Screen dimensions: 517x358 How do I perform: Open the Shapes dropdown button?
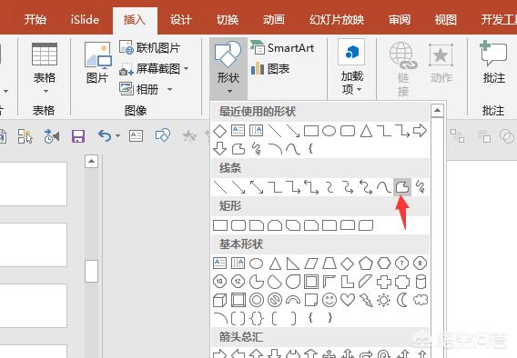click(228, 68)
